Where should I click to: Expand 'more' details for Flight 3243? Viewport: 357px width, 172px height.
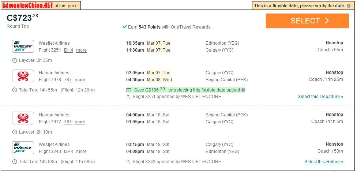pos(81,152)
